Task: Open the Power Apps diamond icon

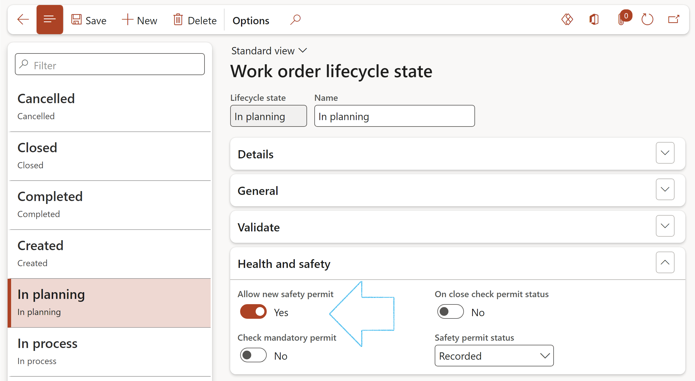Action: point(567,20)
